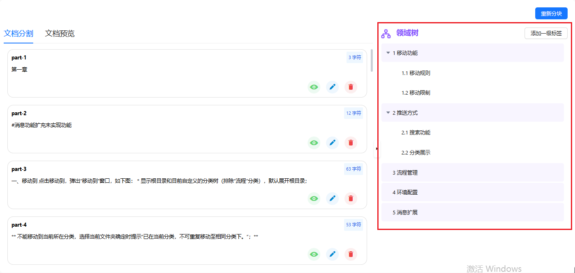This screenshot has height=273, width=575.
Task: Select the 1.1 移动规则 tree item
Action: (x=415, y=73)
